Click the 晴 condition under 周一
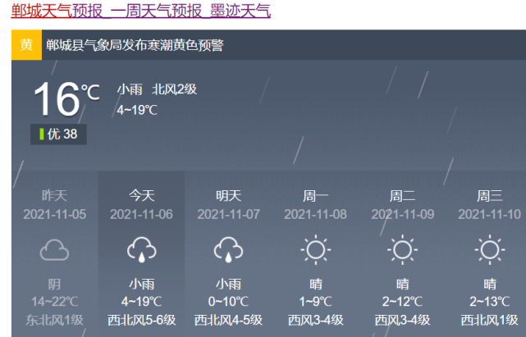The image size is (526, 337). 315,284
